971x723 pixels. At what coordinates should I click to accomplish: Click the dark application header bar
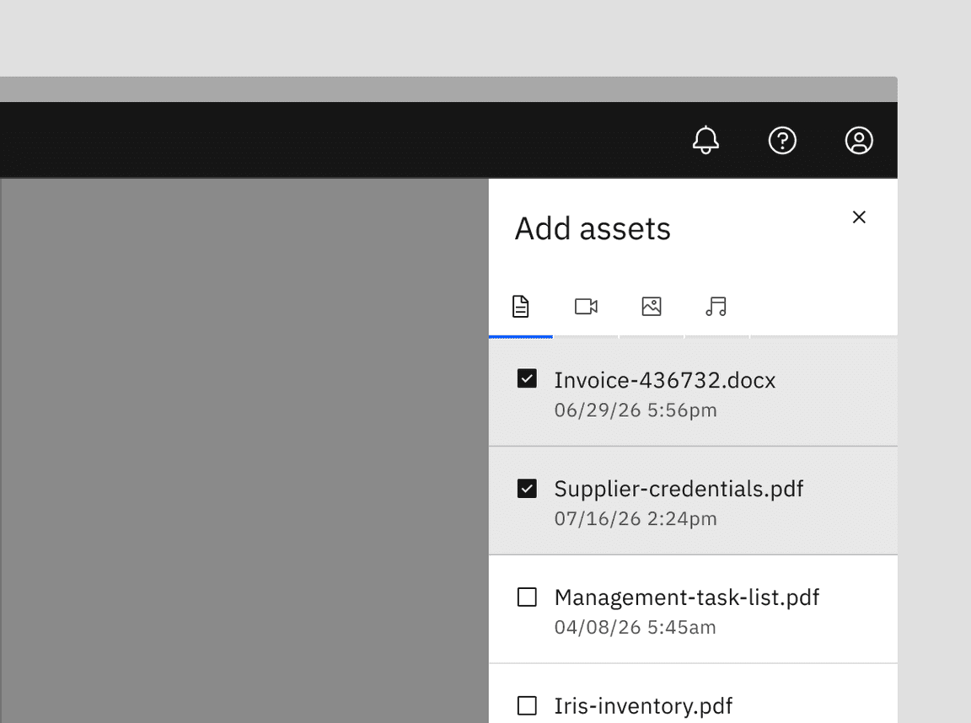337,140
